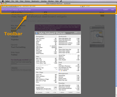117x97 pixels.
Task: Click the shameless plug keyboard widgets thumbnail
Action: [97, 37]
